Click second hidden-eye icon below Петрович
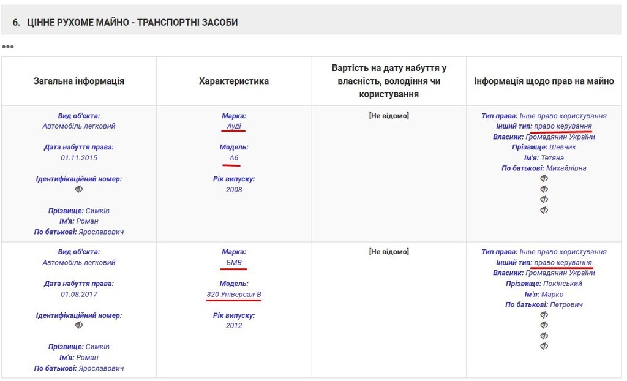The image size is (627, 381). pos(544,325)
